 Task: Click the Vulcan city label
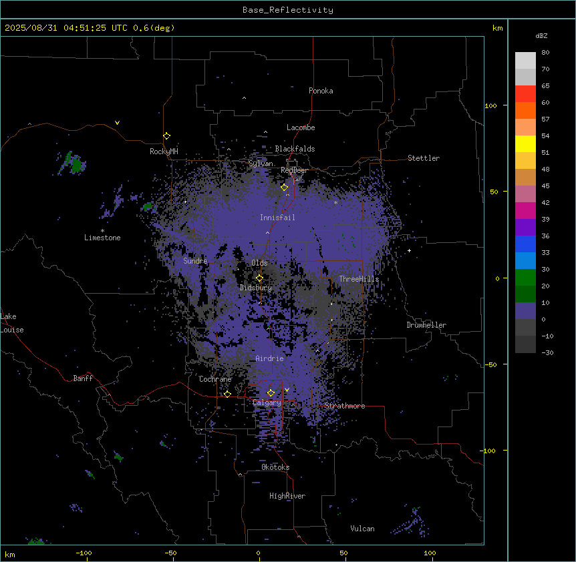click(362, 529)
